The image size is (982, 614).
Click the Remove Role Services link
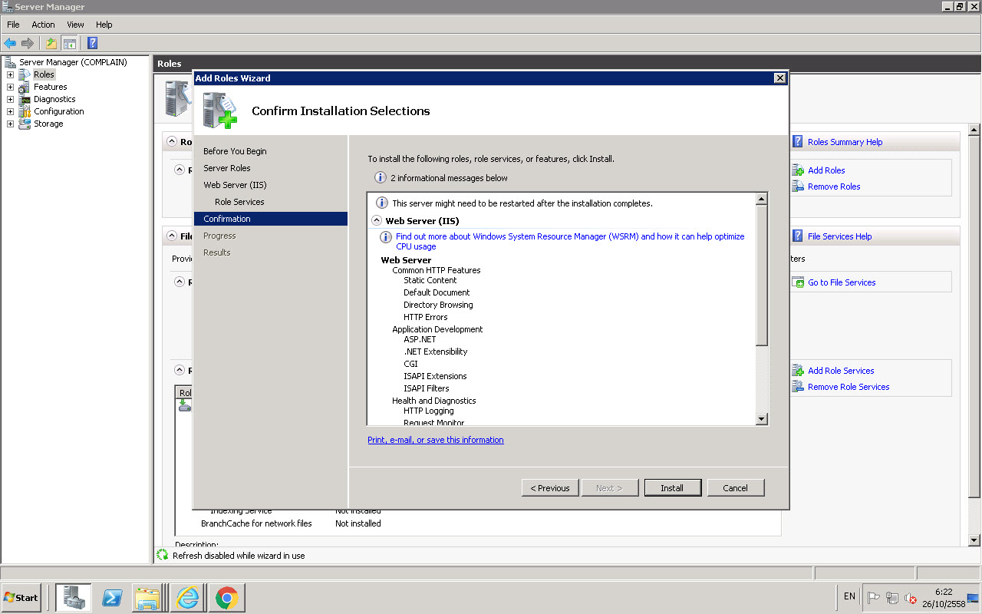point(849,387)
